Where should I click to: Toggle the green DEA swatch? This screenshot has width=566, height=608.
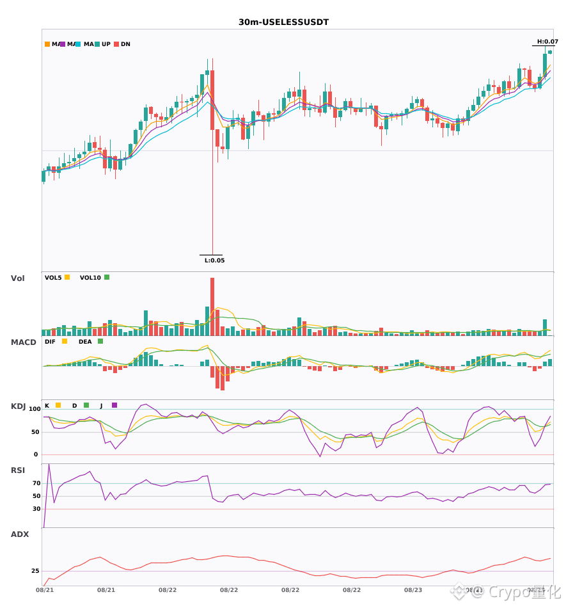100,341
